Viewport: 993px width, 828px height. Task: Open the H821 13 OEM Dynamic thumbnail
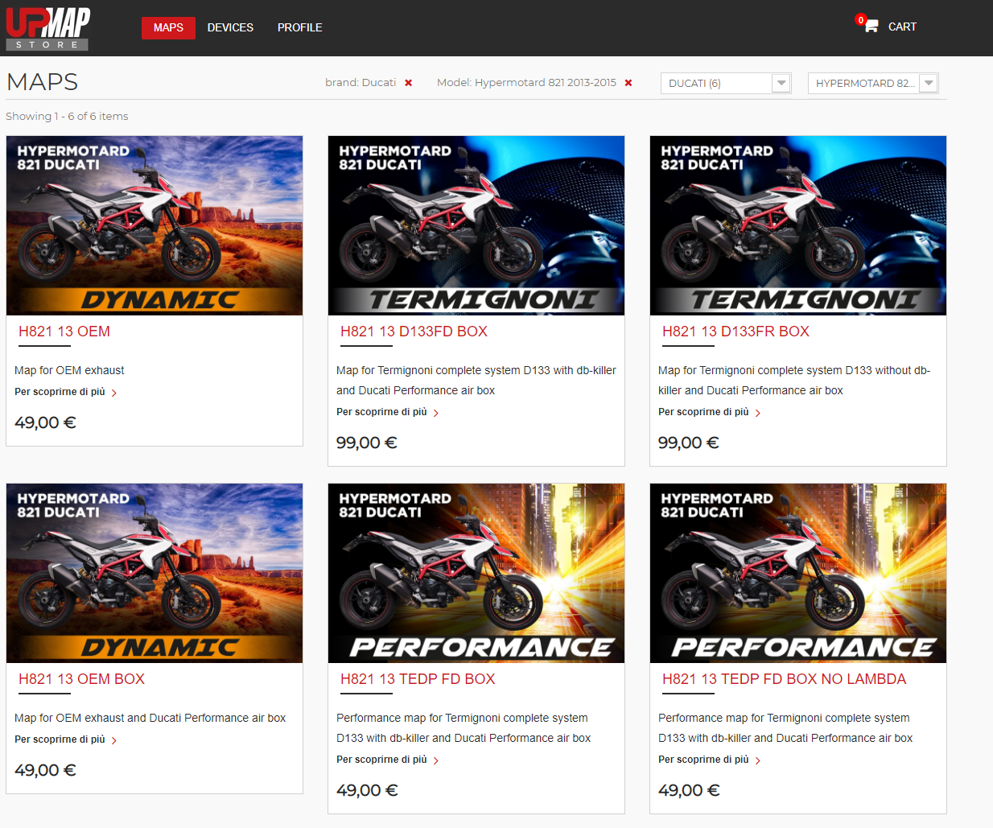pos(155,225)
